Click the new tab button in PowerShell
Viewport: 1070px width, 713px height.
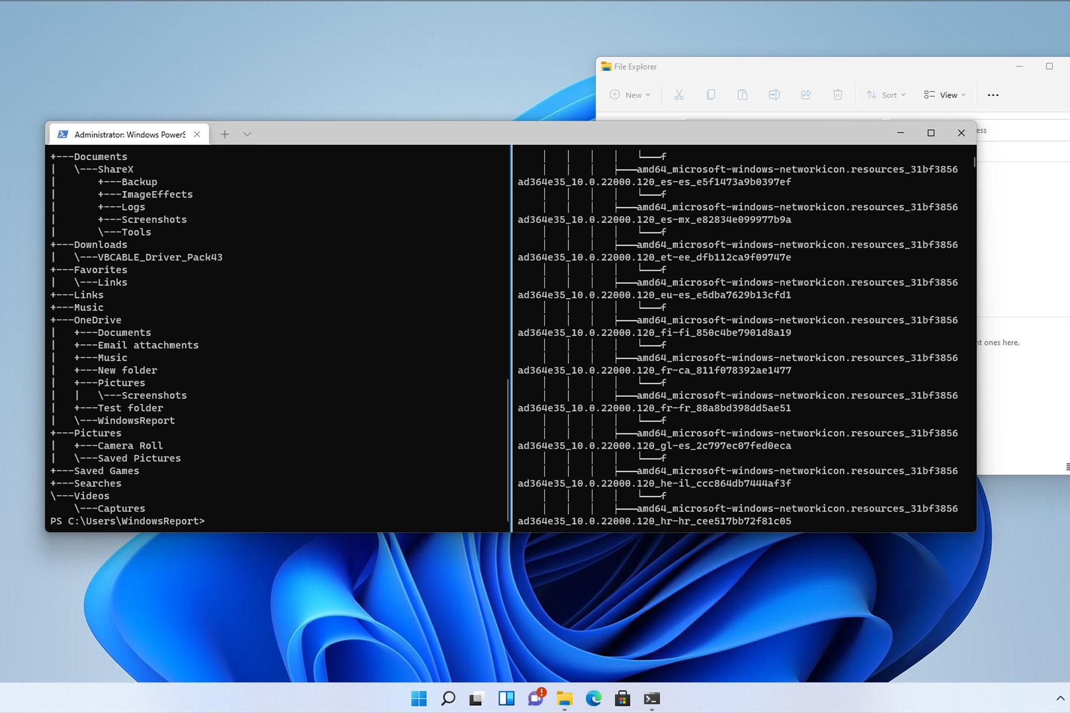223,134
